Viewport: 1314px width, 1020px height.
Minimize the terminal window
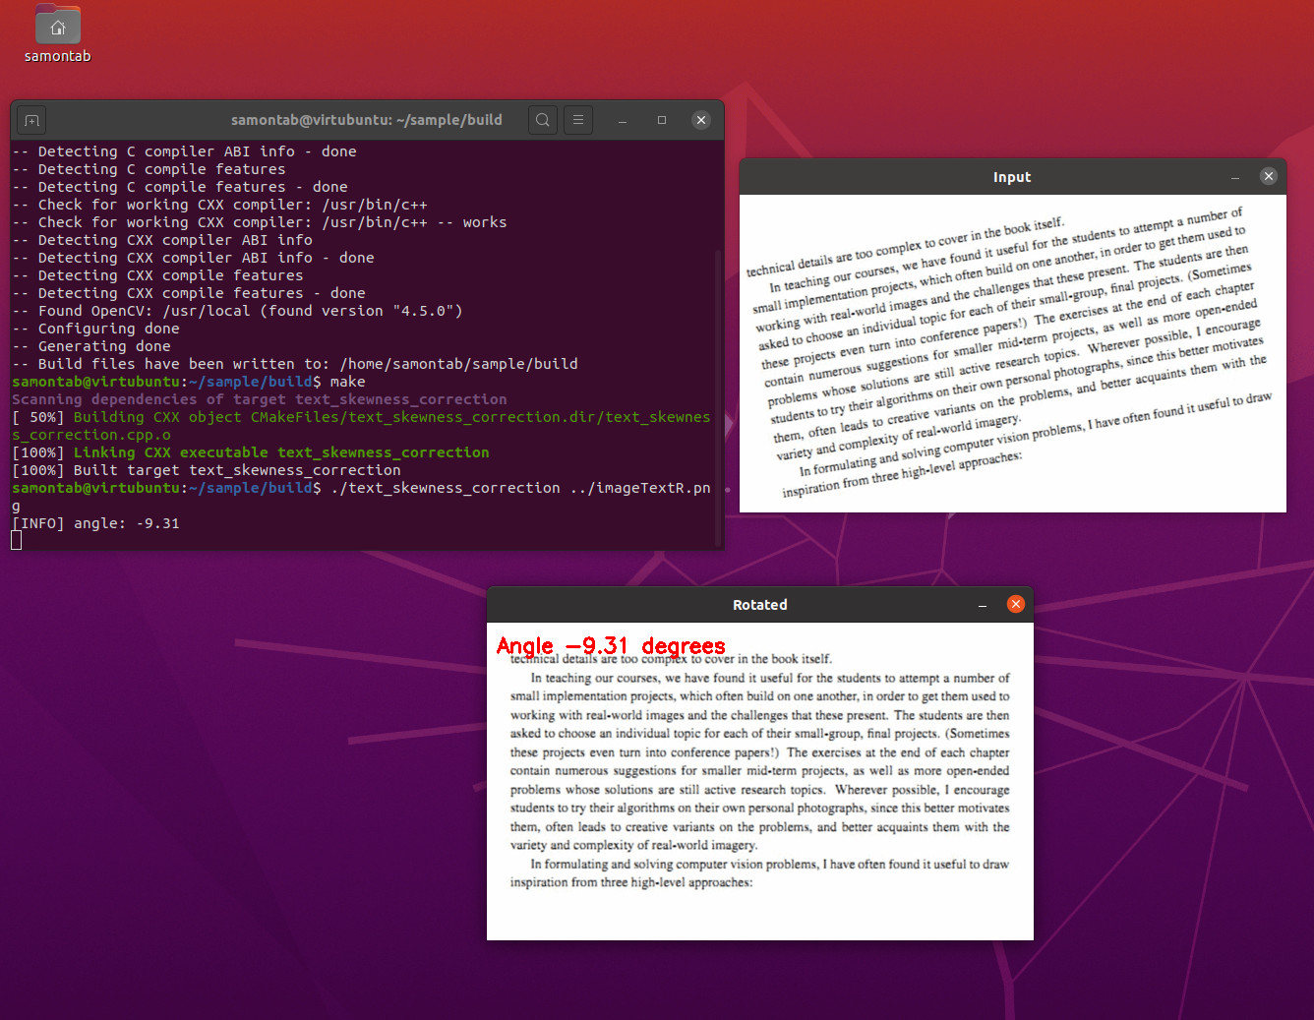622,119
